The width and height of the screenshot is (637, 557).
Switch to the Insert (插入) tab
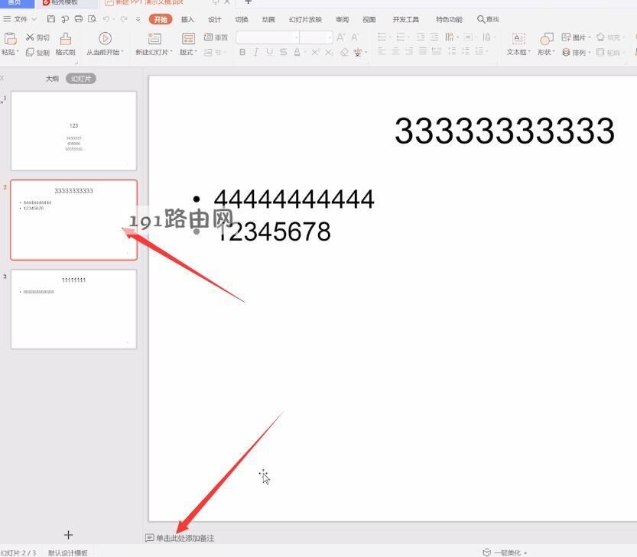tap(187, 19)
